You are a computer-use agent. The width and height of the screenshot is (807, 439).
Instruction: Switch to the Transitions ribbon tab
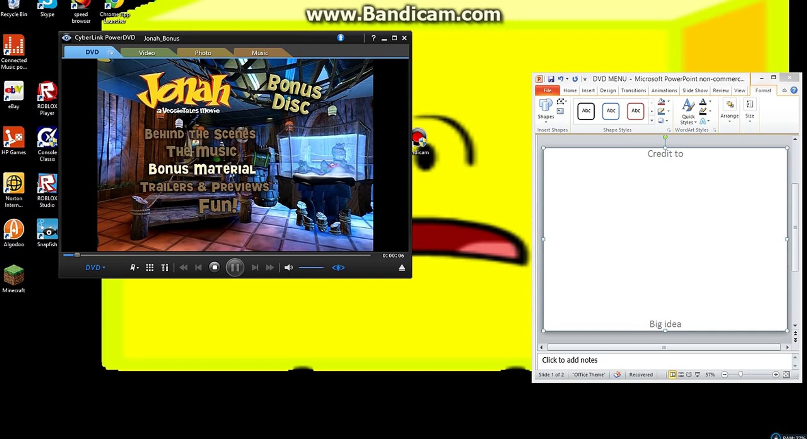[x=634, y=90]
